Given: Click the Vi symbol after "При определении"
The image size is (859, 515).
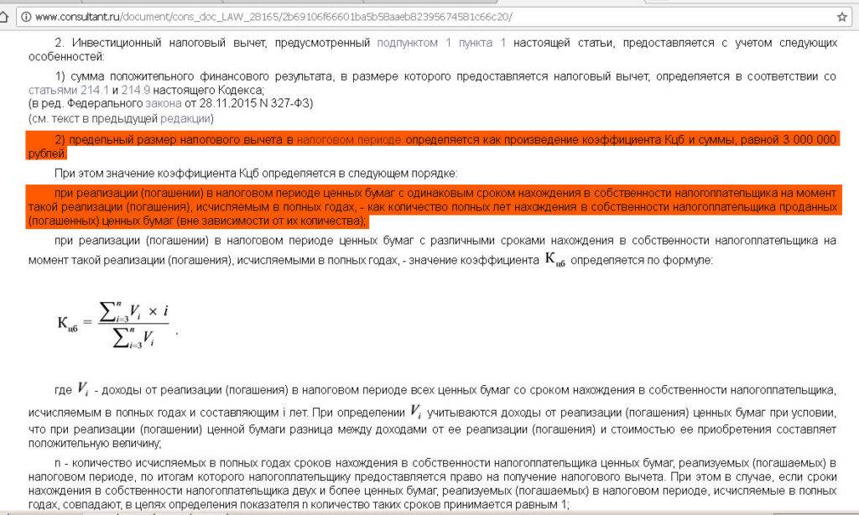Looking at the screenshot, I should point(416,411).
